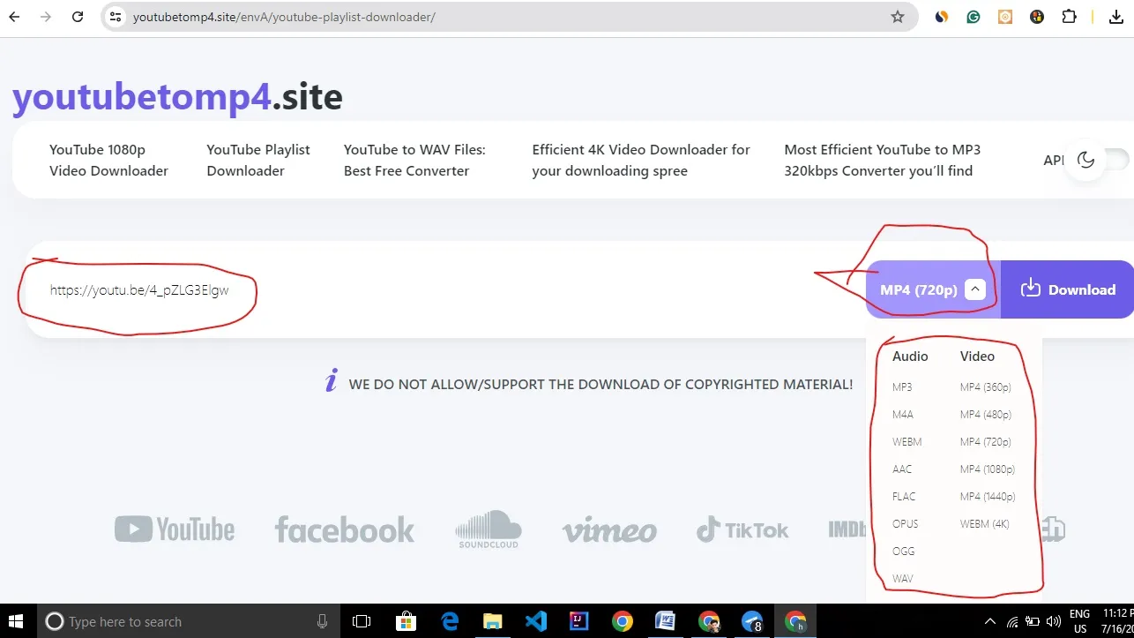1134x638 pixels.
Task: Open IntelliJ IDEA from taskbar
Action: coord(579,621)
